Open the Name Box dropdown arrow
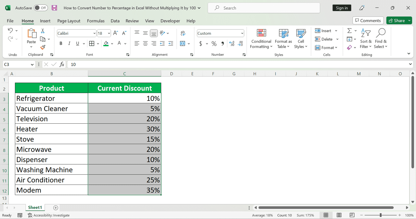This screenshot has height=219, width=416. pyautogui.click(x=32, y=64)
